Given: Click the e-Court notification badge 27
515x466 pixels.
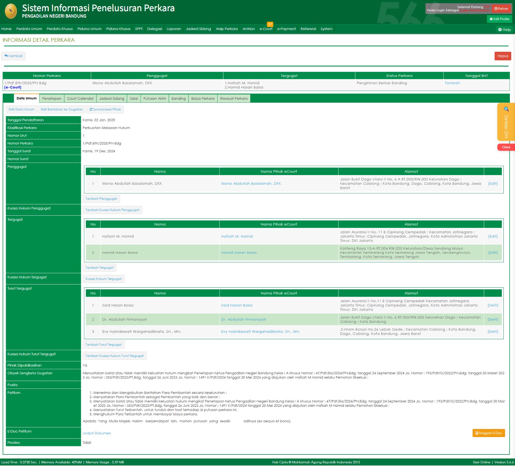Looking at the screenshot, I should coord(270,24).
